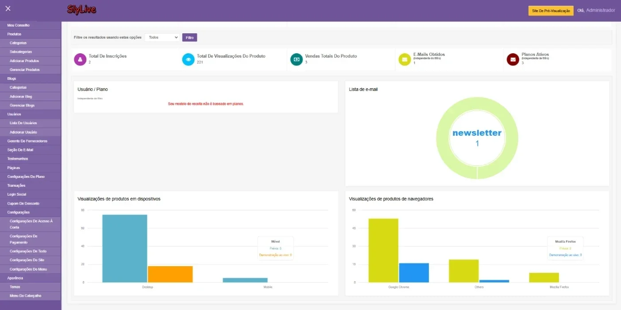Click the blue Google Chrome bar

(414, 273)
